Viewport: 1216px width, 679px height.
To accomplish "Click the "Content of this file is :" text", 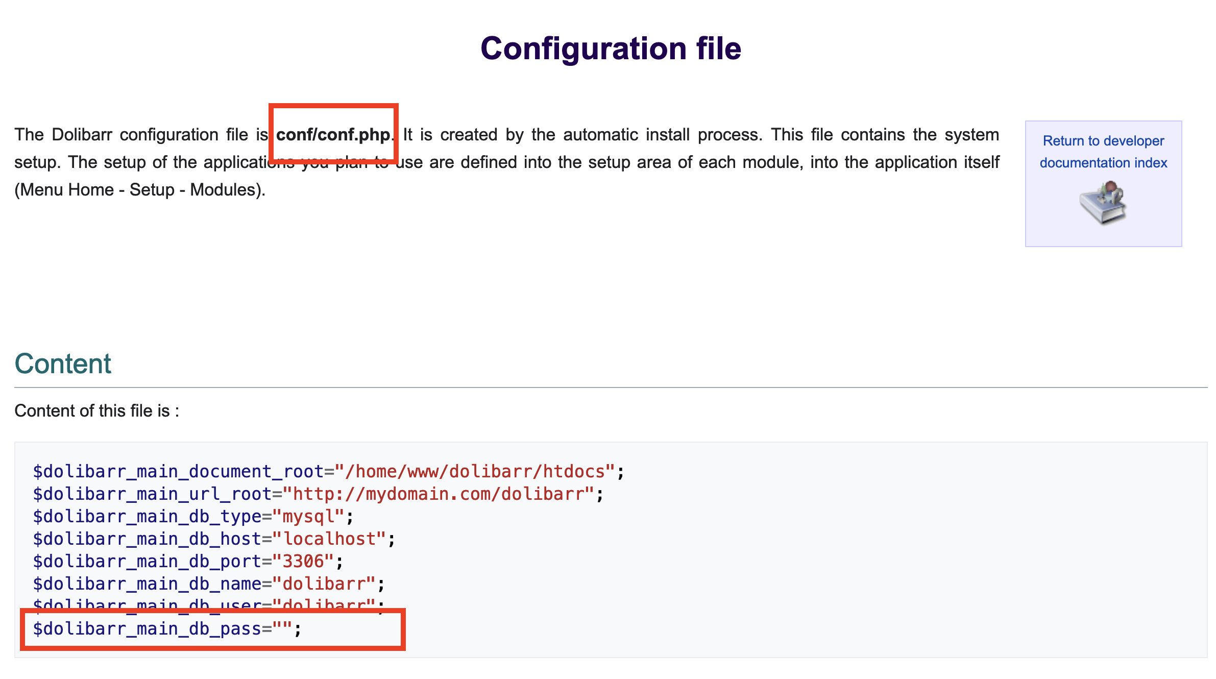I will (x=97, y=411).
